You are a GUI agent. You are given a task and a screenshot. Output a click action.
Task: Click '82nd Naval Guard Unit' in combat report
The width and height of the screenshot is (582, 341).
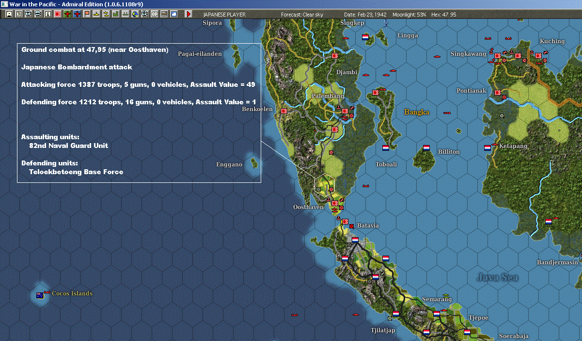(x=68, y=146)
